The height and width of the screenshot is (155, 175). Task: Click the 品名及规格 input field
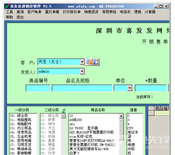pyautogui.click(x=82, y=88)
